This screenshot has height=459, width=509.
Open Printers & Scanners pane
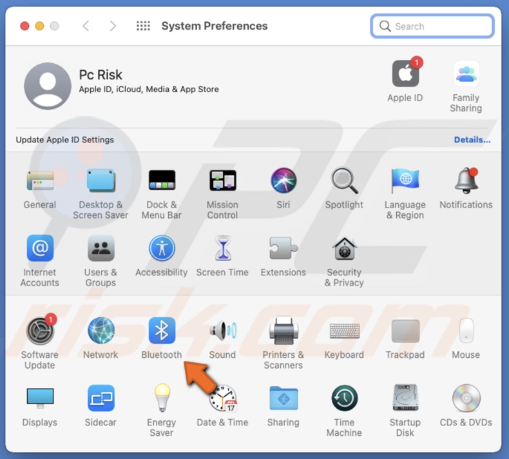pos(283,331)
